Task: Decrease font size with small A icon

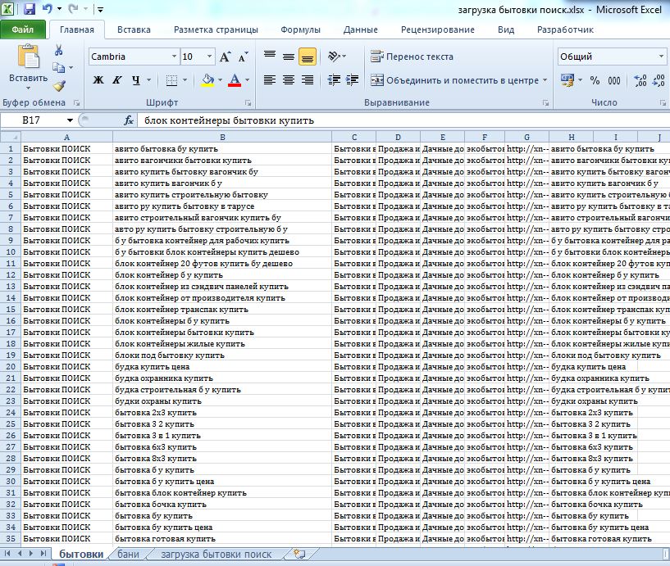Action: [243, 57]
